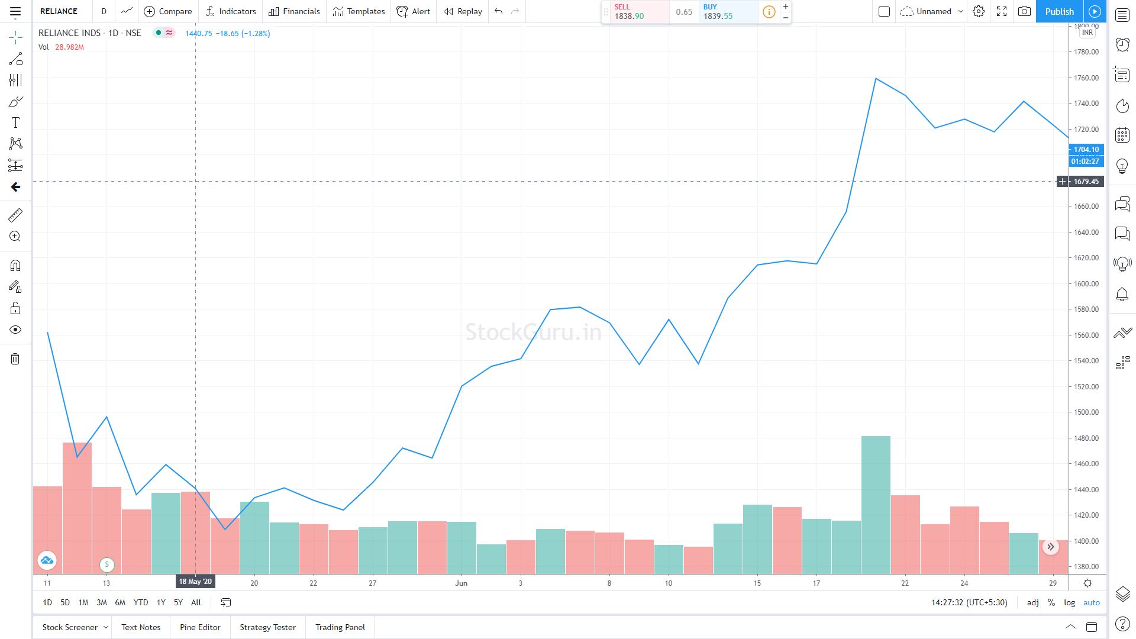
Task: Open the Financials menu
Action: coord(294,11)
